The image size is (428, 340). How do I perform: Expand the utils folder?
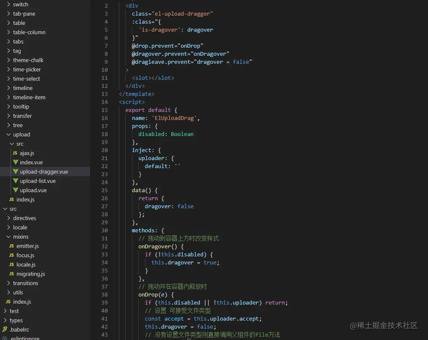[8, 292]
